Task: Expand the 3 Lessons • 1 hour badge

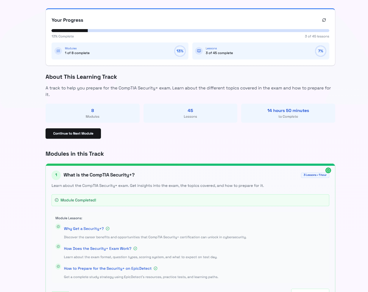Action: point(315,175)
